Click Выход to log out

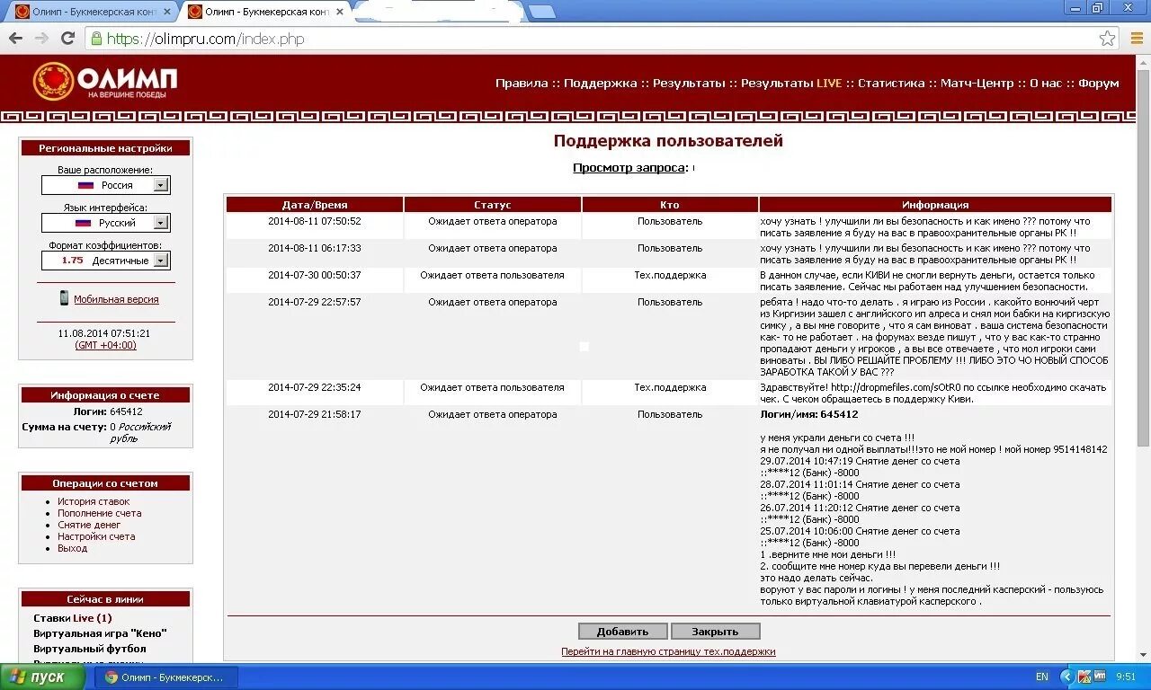click(x=72, y=548)
